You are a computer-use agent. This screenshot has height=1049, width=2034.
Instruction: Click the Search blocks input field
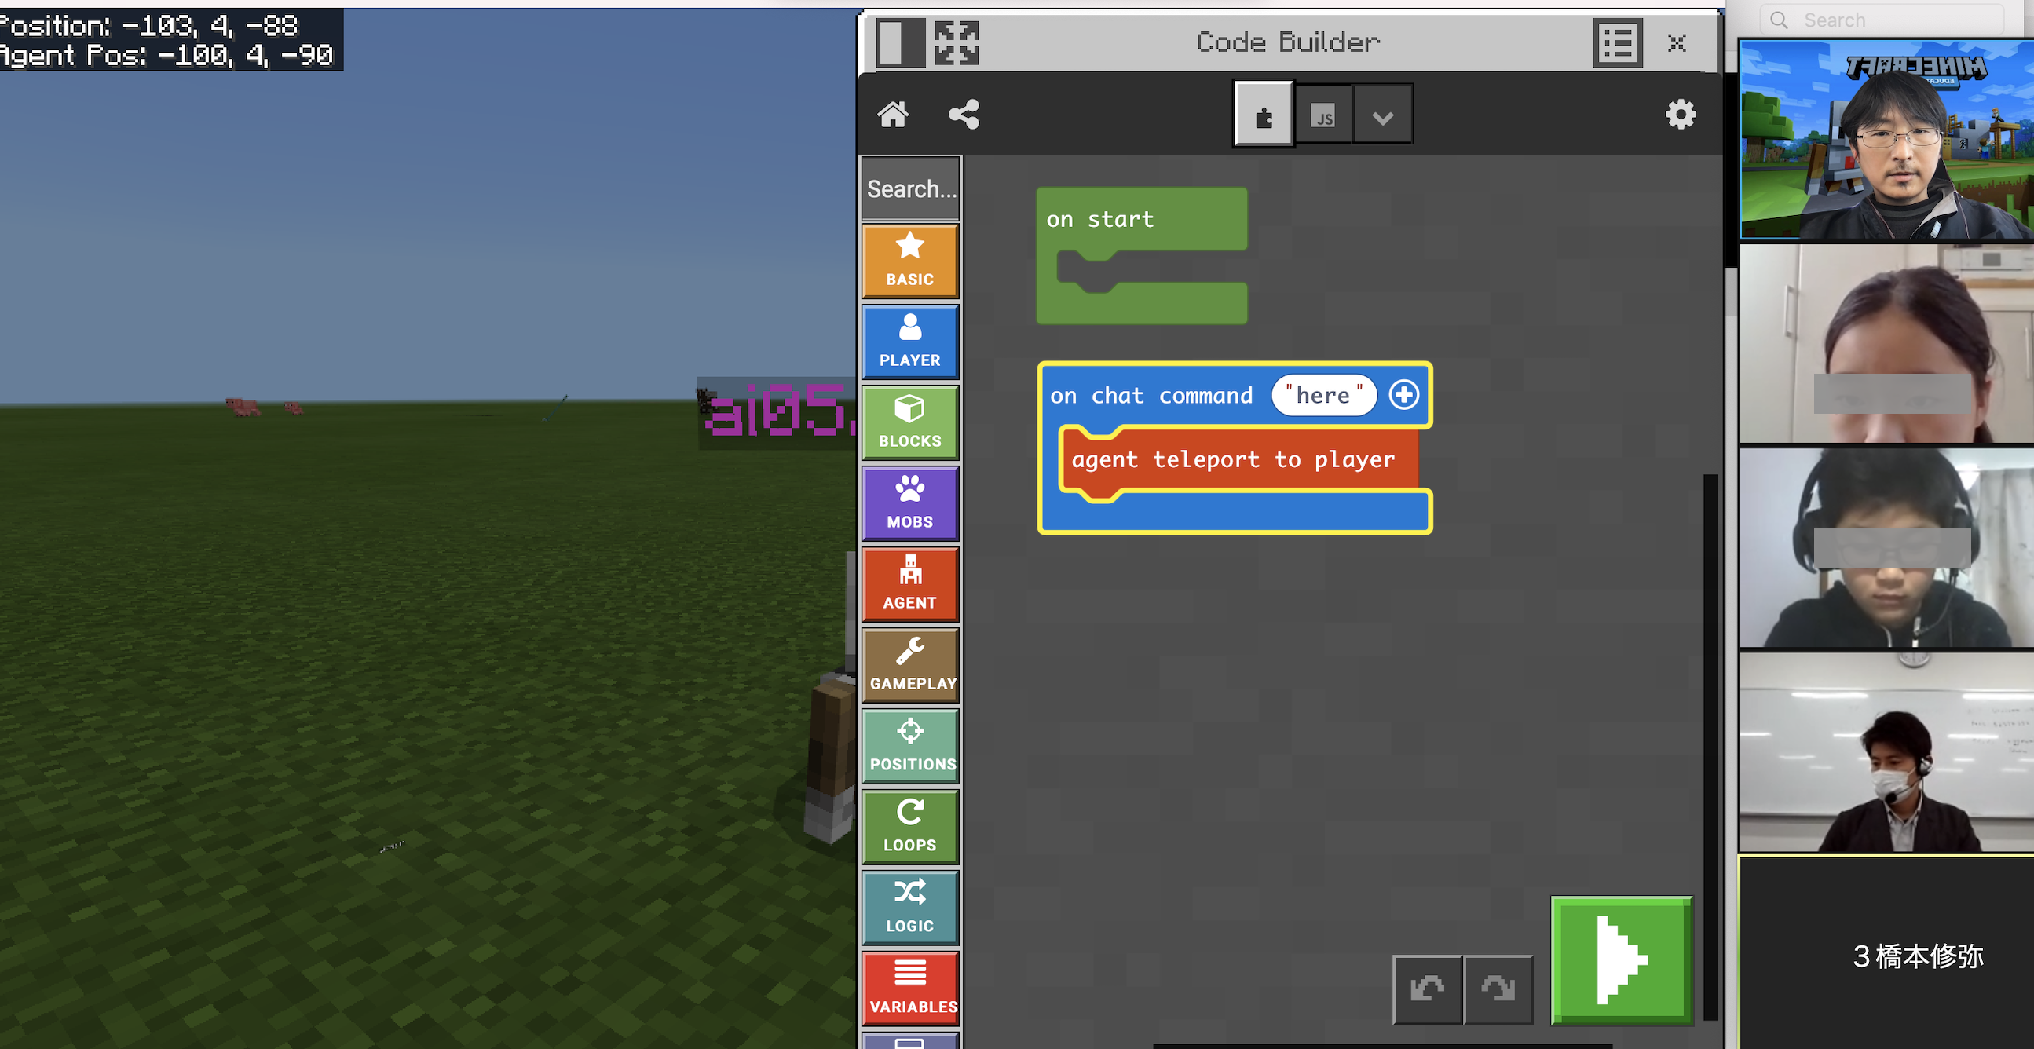point(910,188)
